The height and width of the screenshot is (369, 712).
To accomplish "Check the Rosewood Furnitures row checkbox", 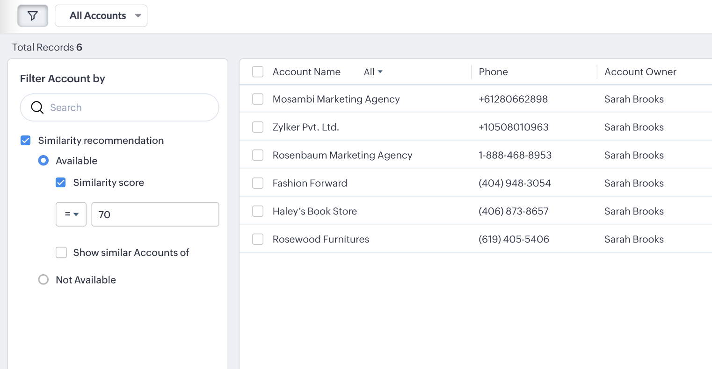I will [258, 239].
